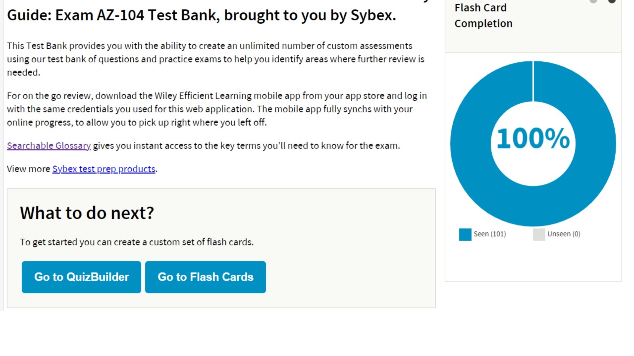
Task: Select the light gray carousel dot
Action: click(x=593, y=1)
